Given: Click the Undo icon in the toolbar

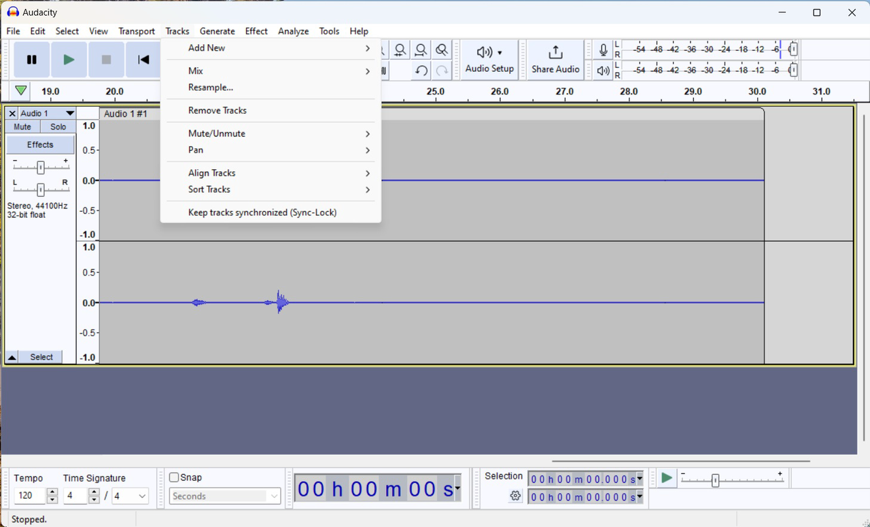Looking at the screenshot, I should [421, 71].
